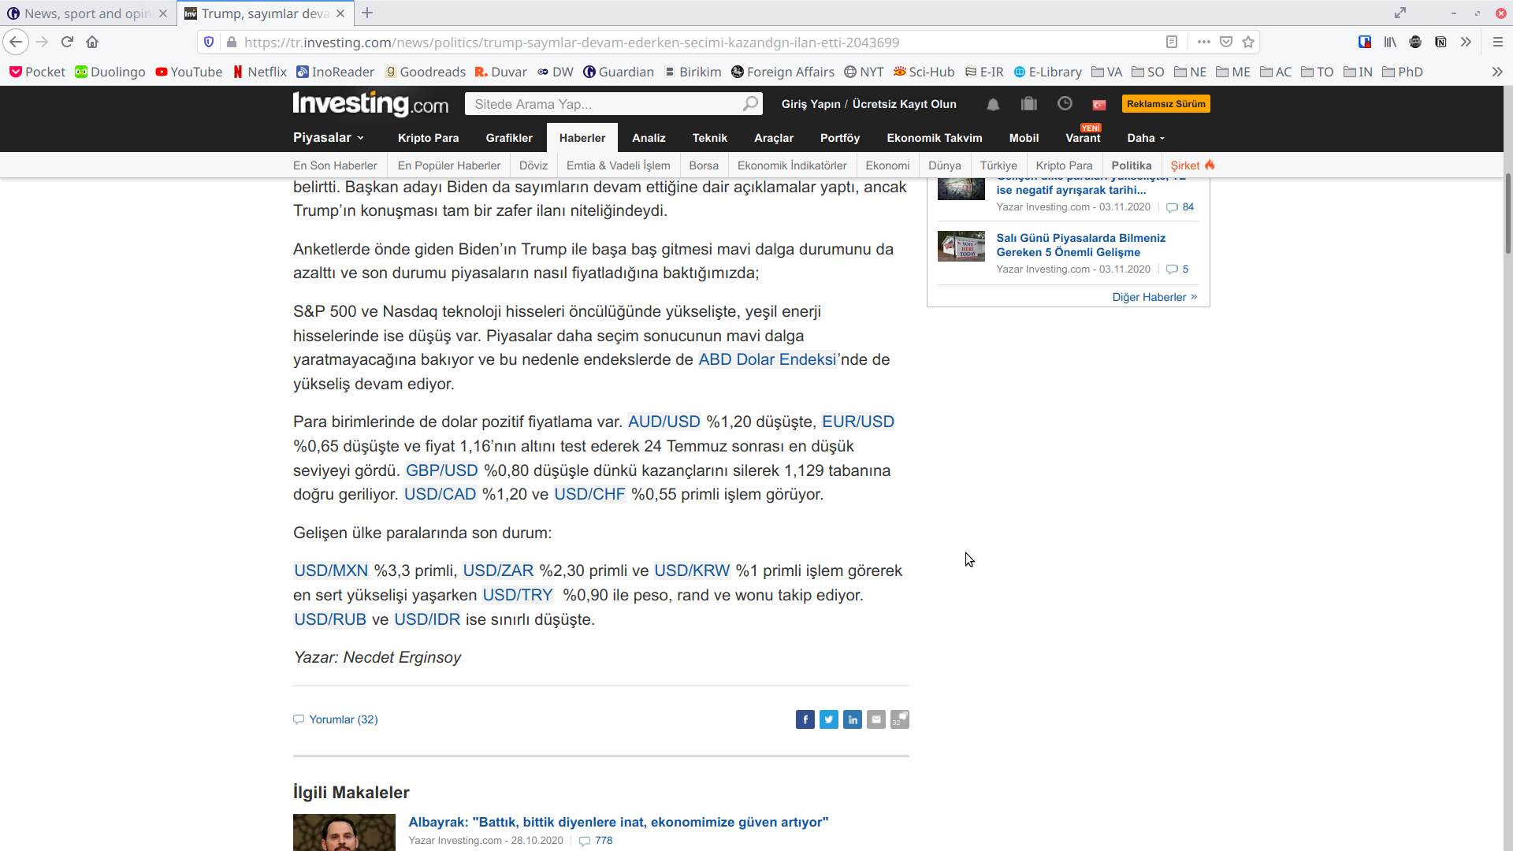The height and width of the screenshot is (851, 1513).
Task: Open the hamburger application menu
Action: tap(1498, 42)
